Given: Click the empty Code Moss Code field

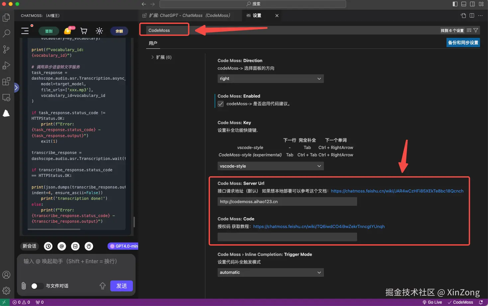Looking at the screenshot, I should [287, 237].
